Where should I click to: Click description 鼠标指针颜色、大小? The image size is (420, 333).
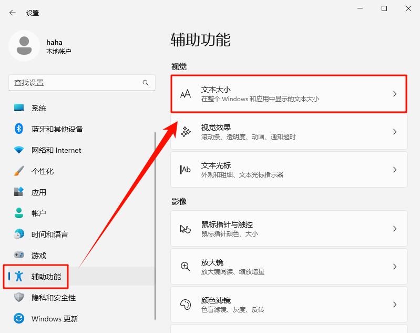pyautogui.click(x=230, y=234)
